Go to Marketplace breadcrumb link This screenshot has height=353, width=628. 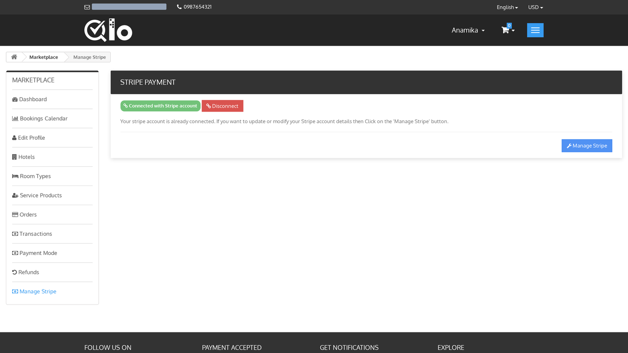pos(44,57)
